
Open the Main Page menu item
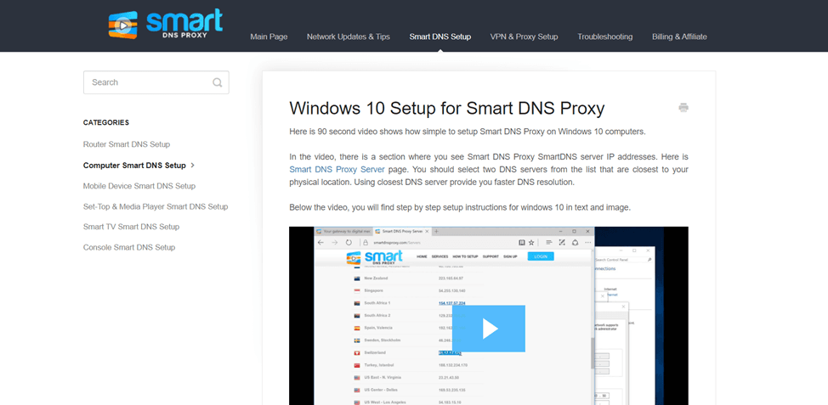coord(269,37)
